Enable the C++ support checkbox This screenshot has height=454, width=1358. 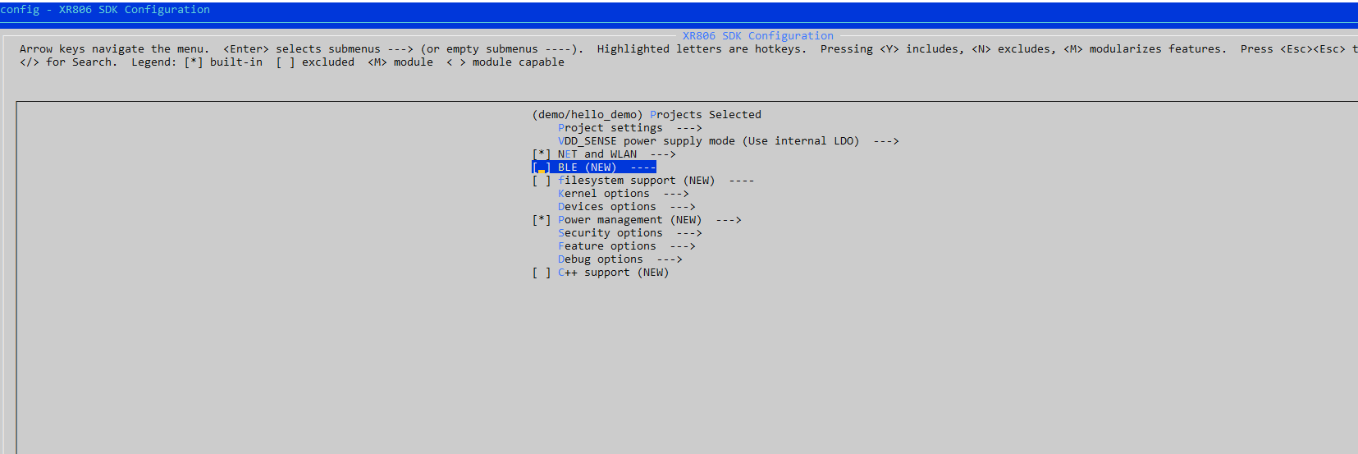(x=542, y=273)
